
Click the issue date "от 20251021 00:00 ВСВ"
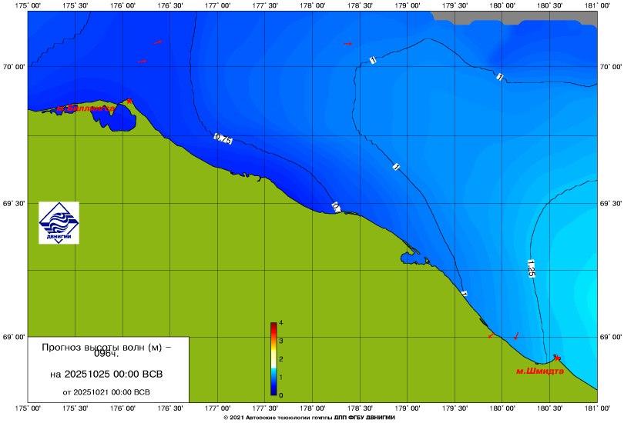[x=106, y=391]
